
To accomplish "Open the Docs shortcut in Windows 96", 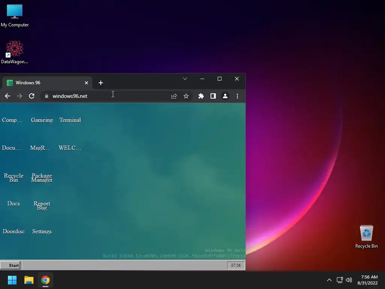I will (14, 204).
